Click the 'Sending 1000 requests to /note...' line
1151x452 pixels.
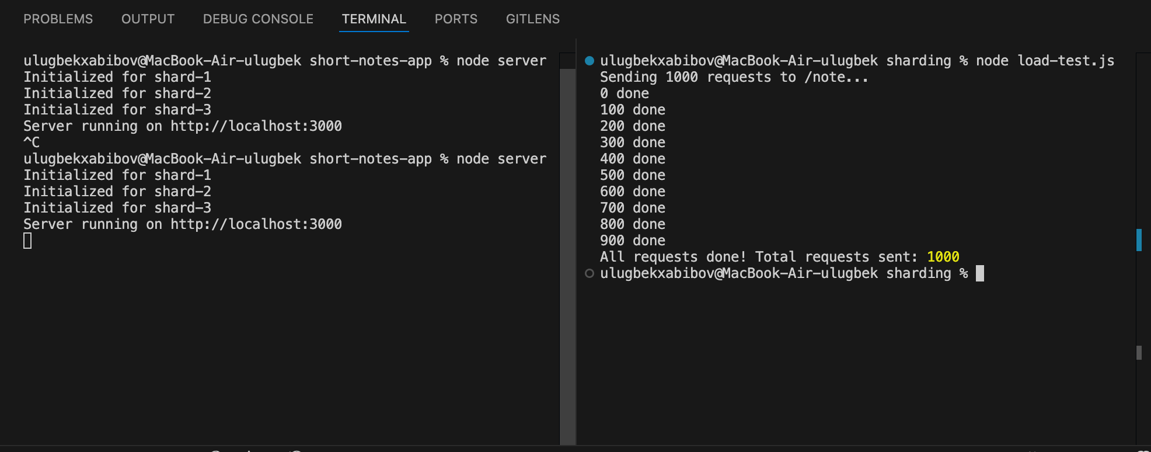(x=734, y=77)
